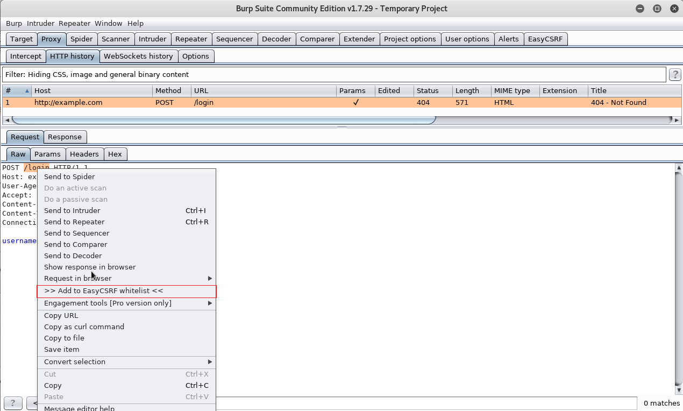The width and height of the screenshot is (683, 411).
Task: Switch to the Headers view tab
Action: [x=84, y=154]
